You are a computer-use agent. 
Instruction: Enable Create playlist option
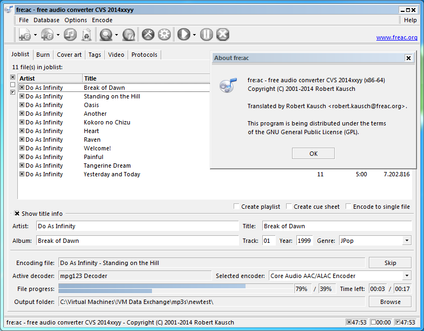coord(236,207)
